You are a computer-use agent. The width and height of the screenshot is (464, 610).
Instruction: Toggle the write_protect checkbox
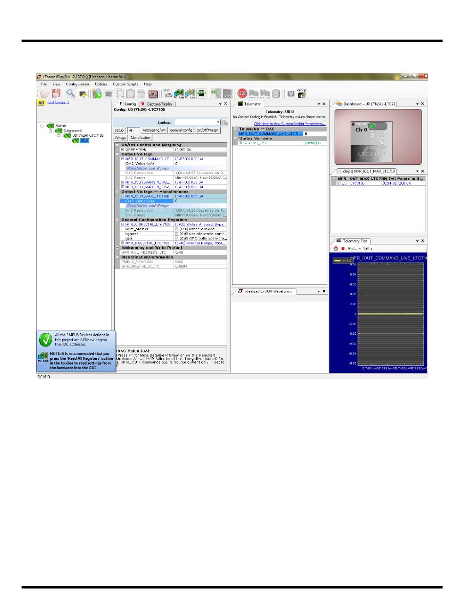pyautogui.click(x=177, y=229)
